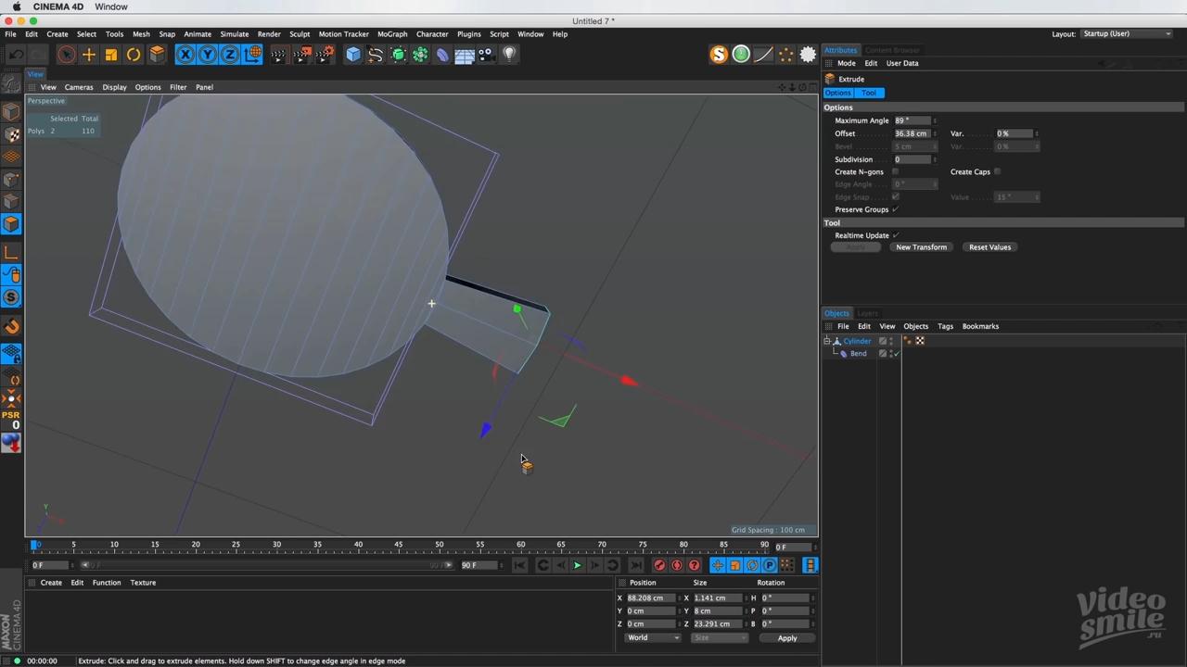Image resolution: width=1187 pixels, height=667 pixels.
Task: Select the Move tool in the toolbar
Action: click(89, 55)
